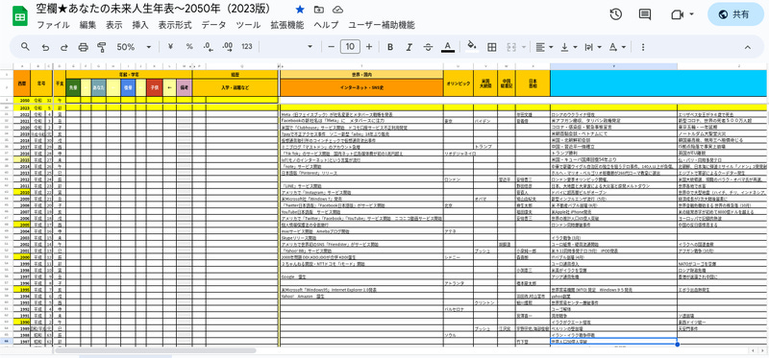Open horizontal align dropdown

coord(544,47)
